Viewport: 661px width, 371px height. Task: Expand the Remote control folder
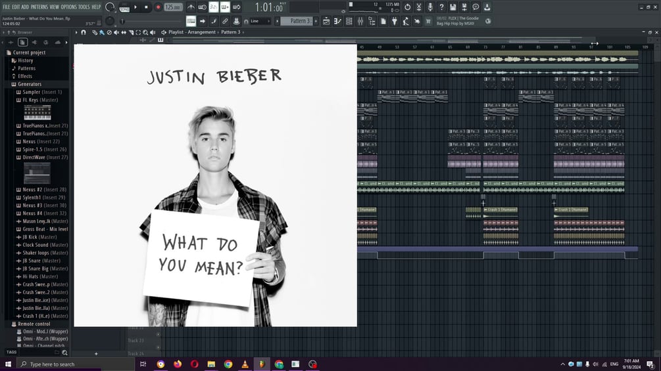point(31,324)
